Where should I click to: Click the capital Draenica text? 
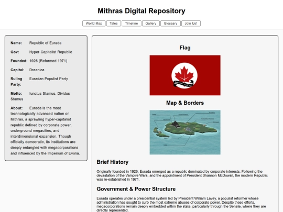pyautogui.click(x=37, y=70)
